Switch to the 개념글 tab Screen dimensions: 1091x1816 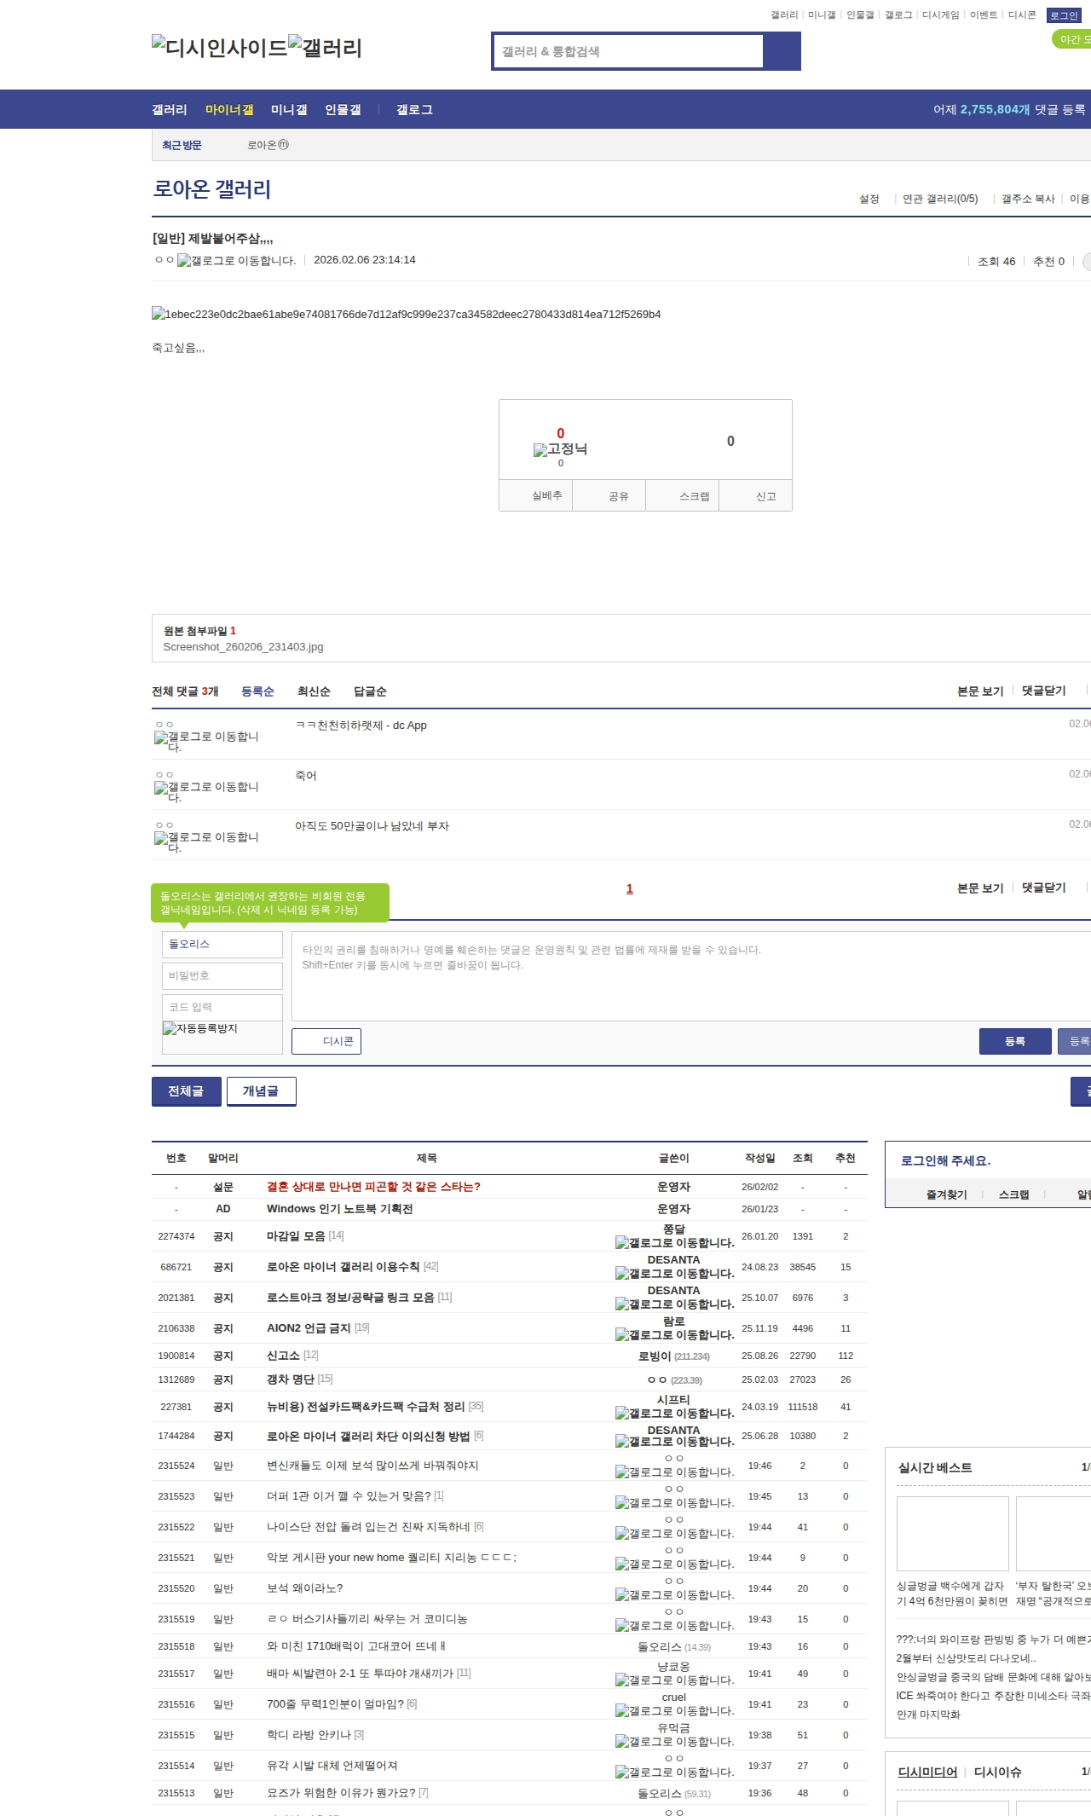[261, 1091]
